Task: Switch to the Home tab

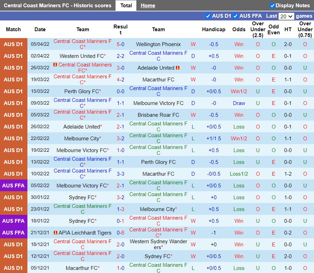Action: (148, 6)
